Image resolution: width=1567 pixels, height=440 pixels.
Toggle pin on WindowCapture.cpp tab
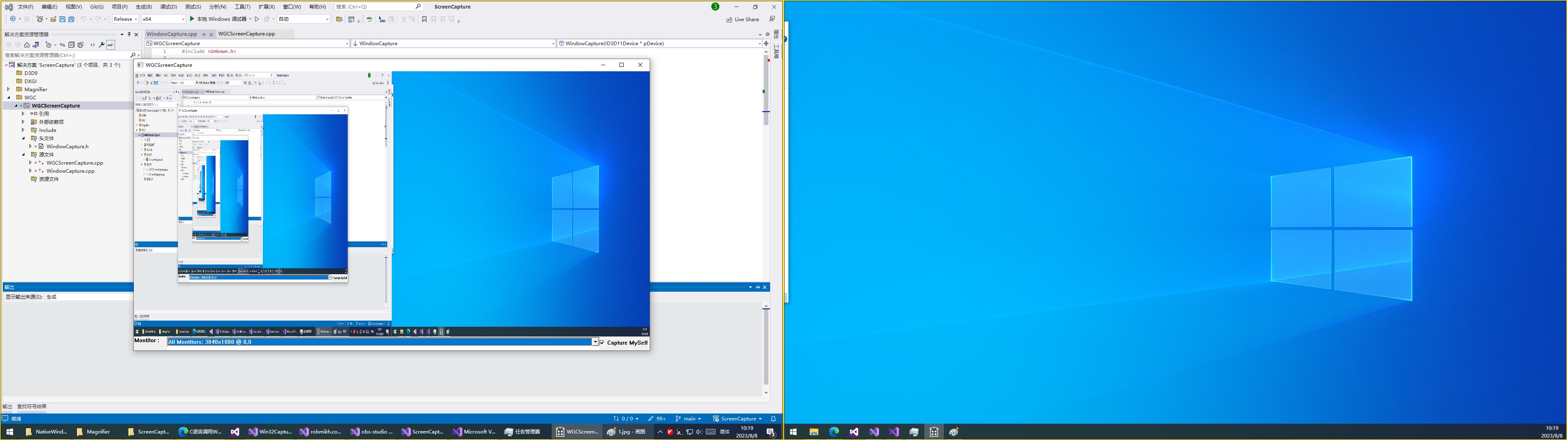[x=204, y=35]
